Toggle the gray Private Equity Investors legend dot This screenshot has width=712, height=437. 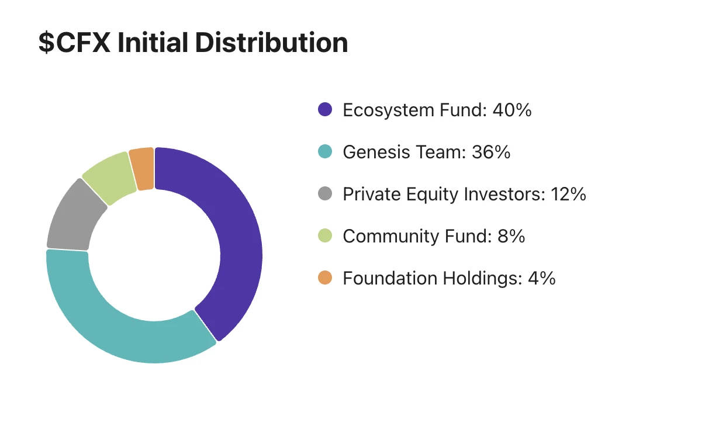pyautogui.click(x=325, y=193)
